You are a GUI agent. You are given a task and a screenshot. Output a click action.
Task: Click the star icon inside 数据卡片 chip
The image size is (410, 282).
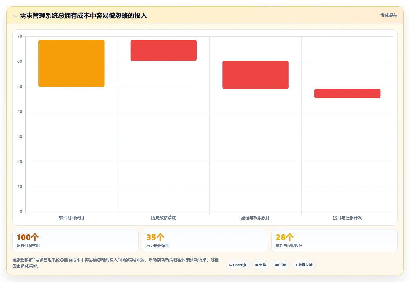[296, 265]
